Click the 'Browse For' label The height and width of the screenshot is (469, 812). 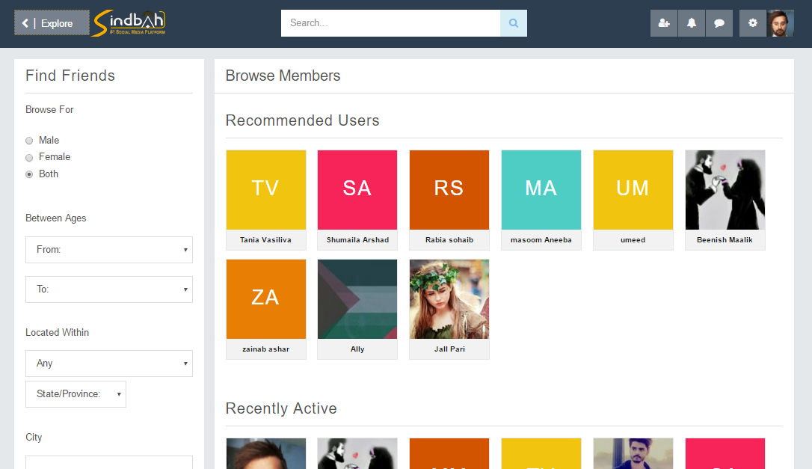point(49,110)
